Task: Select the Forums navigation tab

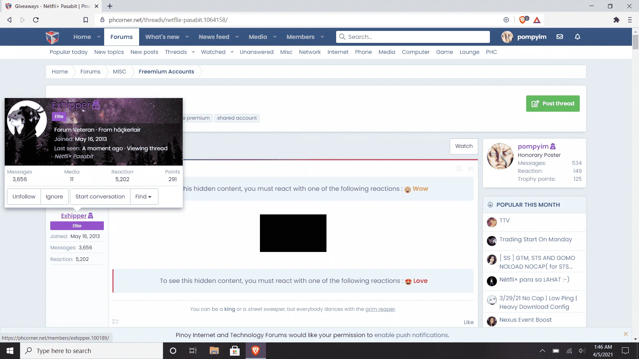Action: click(x=121, y=37)
